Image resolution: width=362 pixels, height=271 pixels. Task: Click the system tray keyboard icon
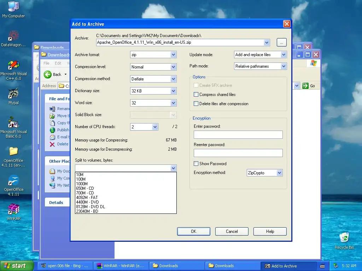click(322, 266)
